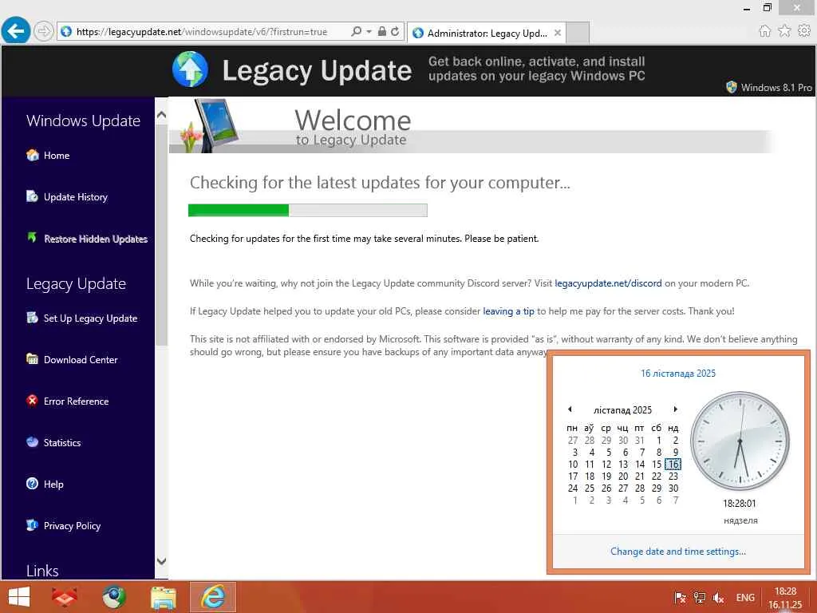This screenshot has height=613, width=817.
Task: Close the Legacy Update browser tab
Action: click(x=558, y=33)
